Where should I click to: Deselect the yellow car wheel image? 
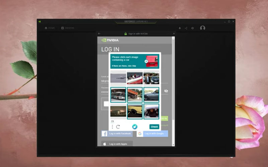[135, 112]
